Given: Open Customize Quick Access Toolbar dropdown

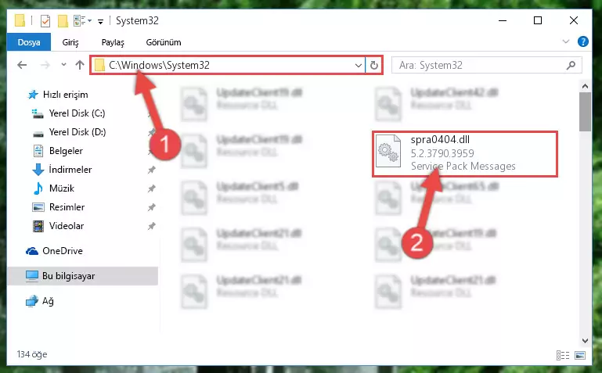Looking at the screenshot, I should [x=100, y=21].
